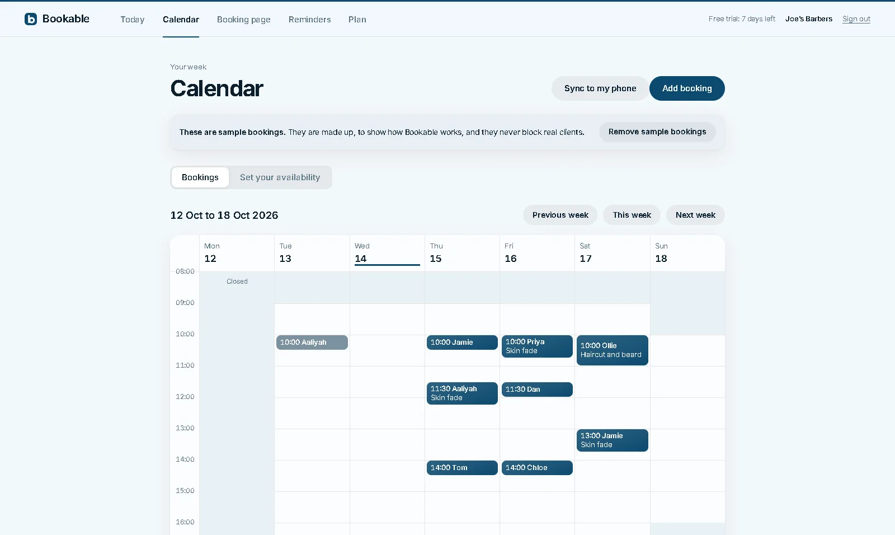Click the date range 12 Oct to 18 Oct 2026
This screenshot has height=535, width=895.
pos(224,215)
